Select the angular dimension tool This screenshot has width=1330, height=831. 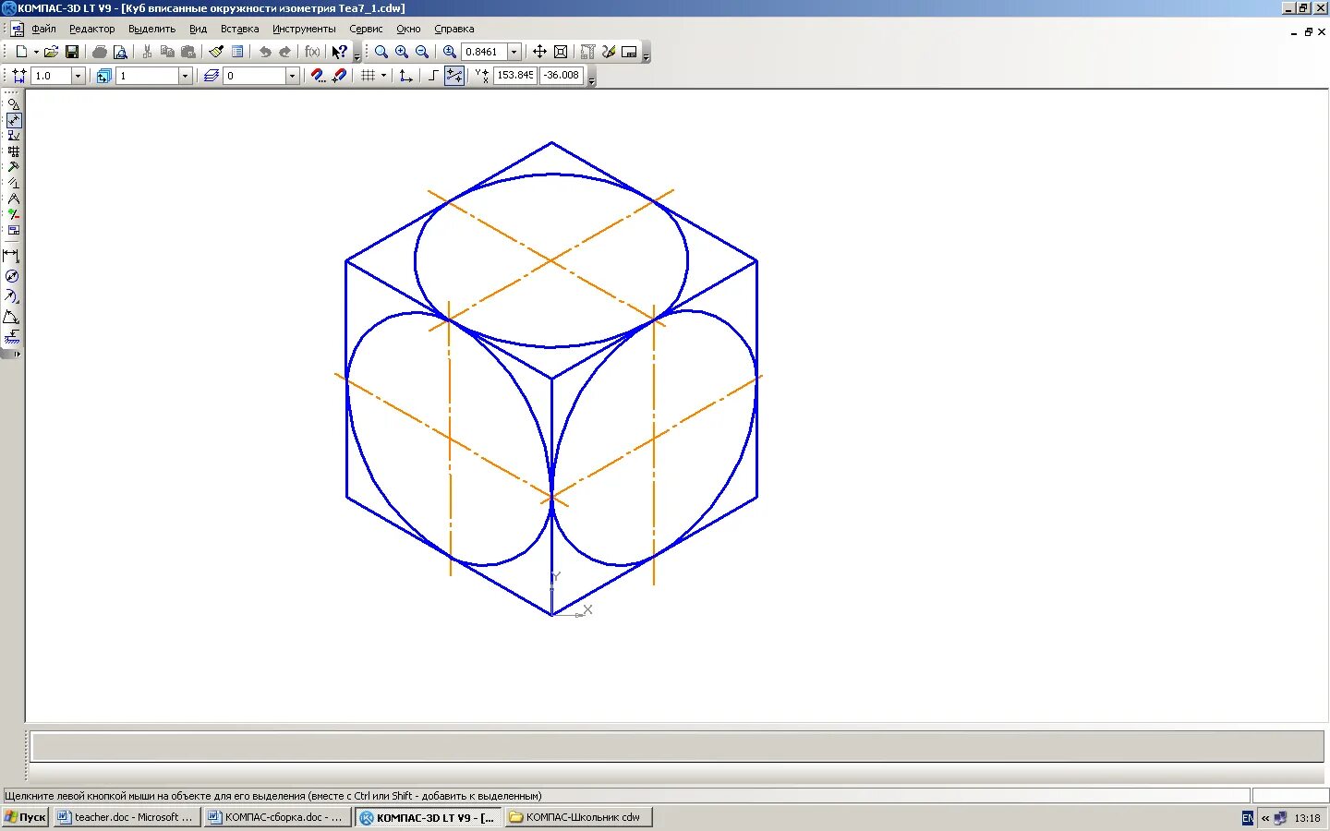pyautogui.click(x=11, y=317)
